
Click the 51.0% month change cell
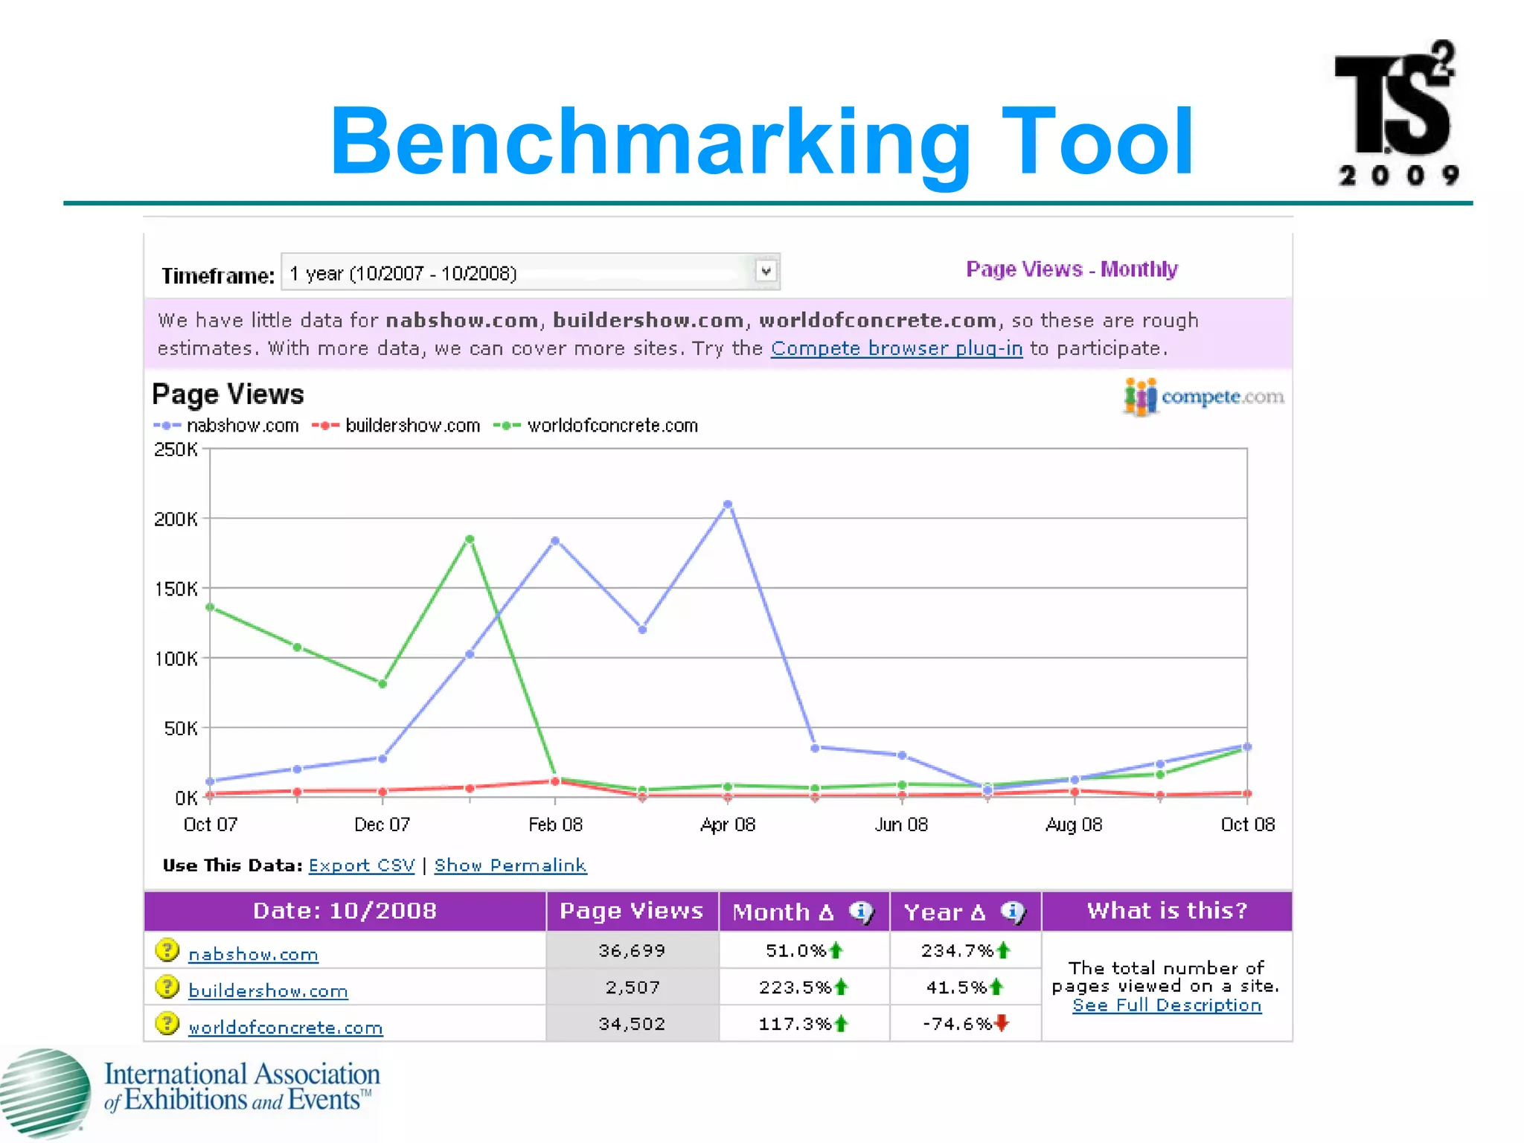[x=804, y=950]
